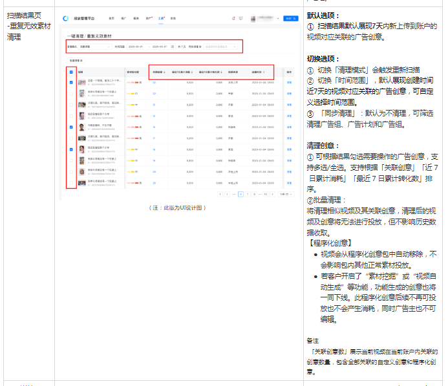This screenshot has width=448, height=386.
Task: Click the 清理 link in the last row
Action: coord(289,183)
